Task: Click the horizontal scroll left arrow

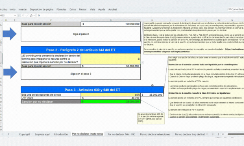Action: tap(223, 134)
